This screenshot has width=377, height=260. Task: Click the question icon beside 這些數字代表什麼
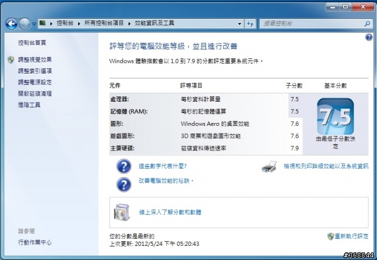[124, 166]
